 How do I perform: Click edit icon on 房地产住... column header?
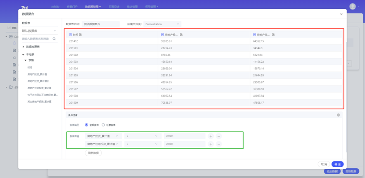[273, 35]
